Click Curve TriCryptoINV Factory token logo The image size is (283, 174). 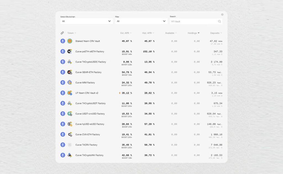pyautogui.click(x=70, y=155)
